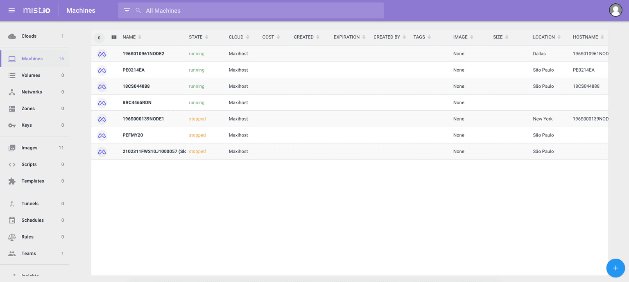629x282 pixels.
Task: Open the Clouds section from the sidebar
Action: pyautogui.click(x=29, y=36)
